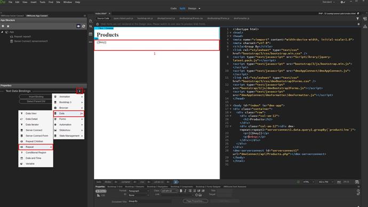This screenshot has height=207, width=368.
Task: Select the CSS mode in Property inspector
Action: click(x=101, y=195)
